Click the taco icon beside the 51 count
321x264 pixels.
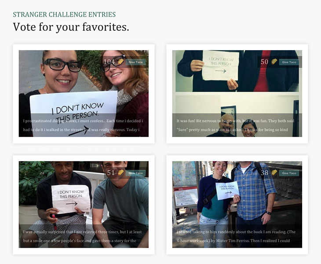point(121,172)
